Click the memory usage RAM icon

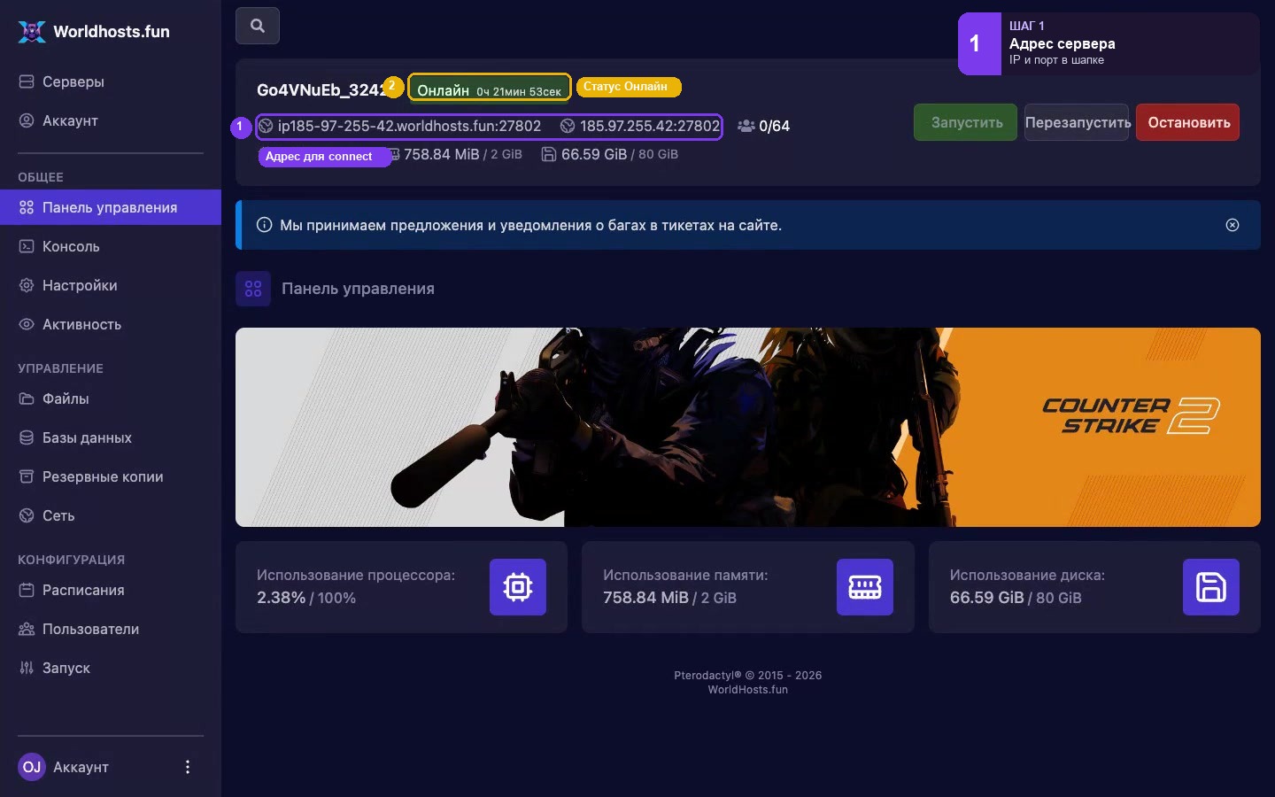click(865, 587)
